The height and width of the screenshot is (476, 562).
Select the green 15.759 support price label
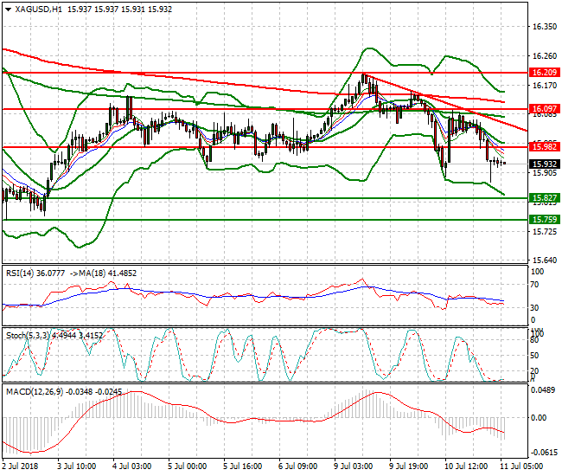[x=543, y=220]
